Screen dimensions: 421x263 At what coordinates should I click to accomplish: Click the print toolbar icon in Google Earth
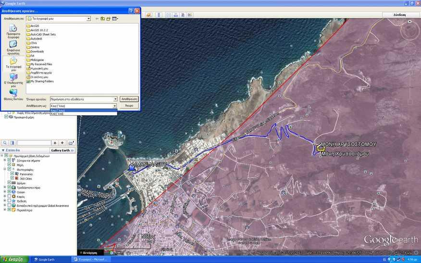[175, 15]
